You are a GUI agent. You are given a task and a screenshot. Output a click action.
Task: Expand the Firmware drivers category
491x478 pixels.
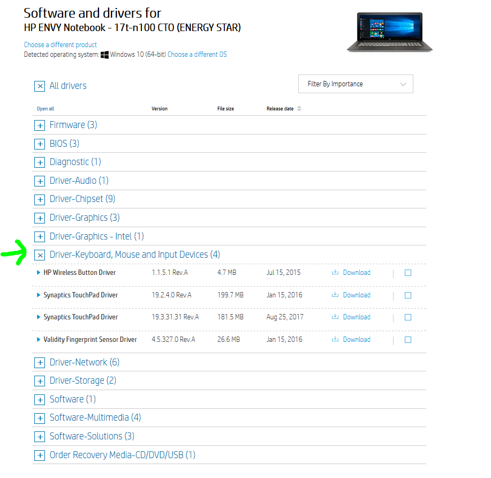click(40, 125)
